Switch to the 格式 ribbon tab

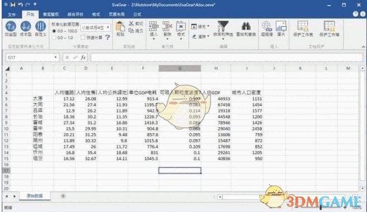[96, 15]
